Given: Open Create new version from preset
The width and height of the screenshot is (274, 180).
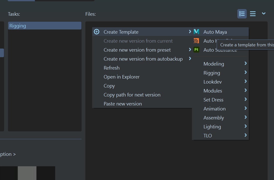Looking at the screenshot, I should point(137,50).
